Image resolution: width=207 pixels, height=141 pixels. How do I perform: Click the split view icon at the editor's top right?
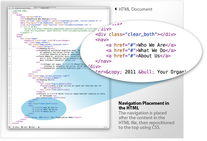click(108, 8)
